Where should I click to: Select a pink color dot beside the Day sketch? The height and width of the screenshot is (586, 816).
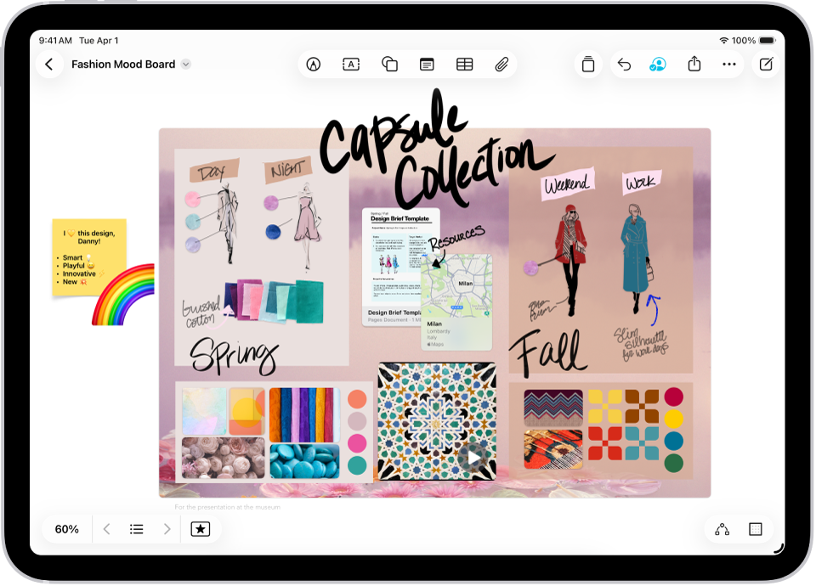(x=192, y=200)
